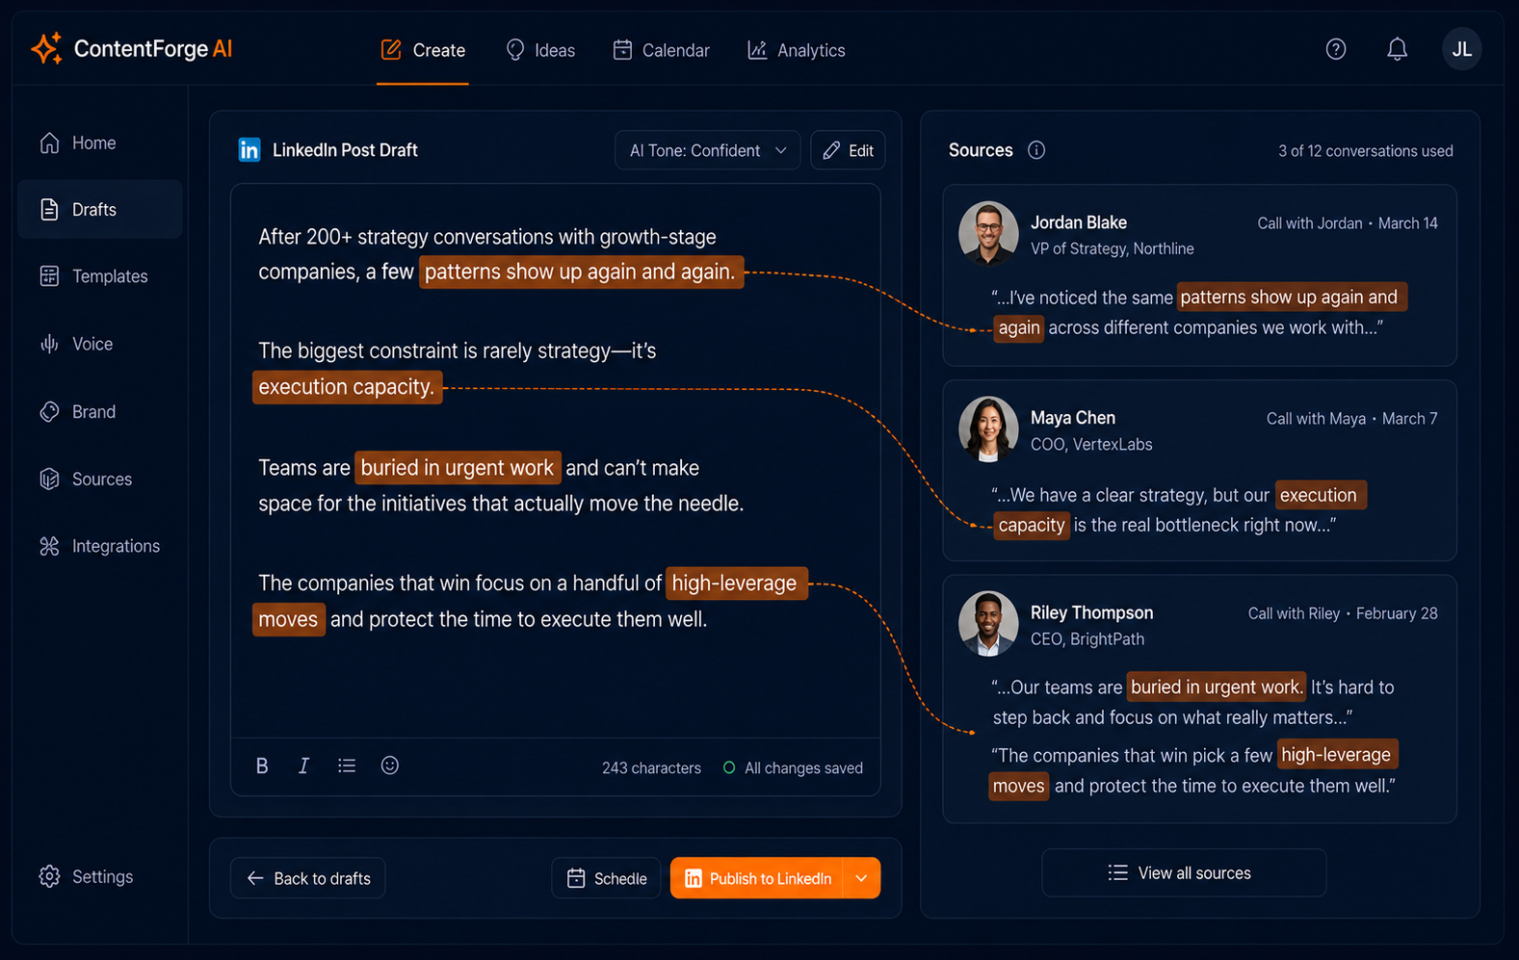Image resolution: width=1519 pixels, height=960 pixels.
Task: Click Riley Thompson's profile photo
Action: pos(988,623)
